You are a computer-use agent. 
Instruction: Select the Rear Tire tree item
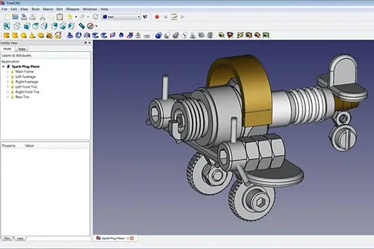(22, 97)
